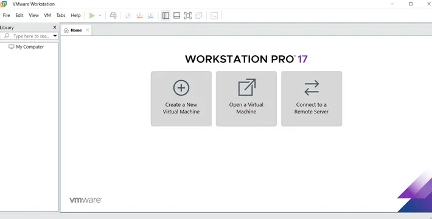Click the console view toolbar icon
432x219 pixels.
[214, 16]
